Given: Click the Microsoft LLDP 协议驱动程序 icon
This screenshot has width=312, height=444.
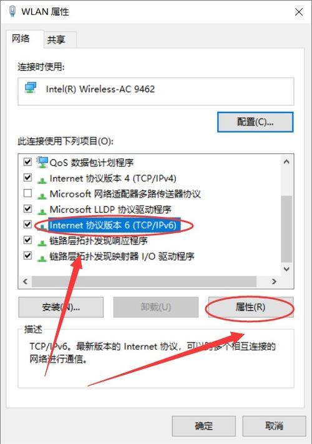Looking at the screenshot, I should tap(42, 211).
